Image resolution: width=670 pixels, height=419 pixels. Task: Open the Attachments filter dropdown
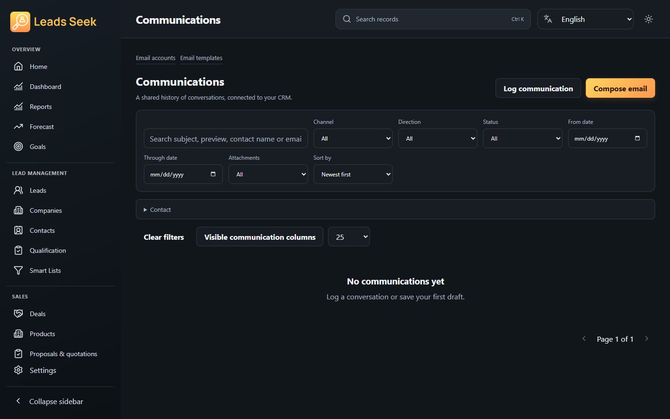[x=268, y=174]
